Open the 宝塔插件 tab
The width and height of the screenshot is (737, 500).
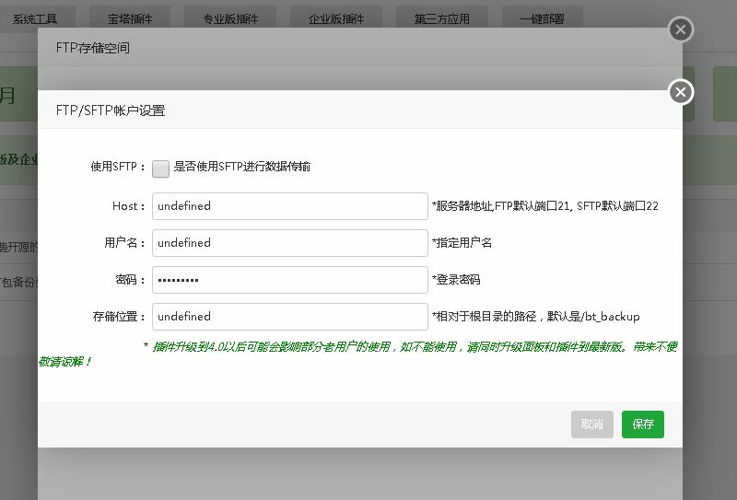[x=130, y=18]
